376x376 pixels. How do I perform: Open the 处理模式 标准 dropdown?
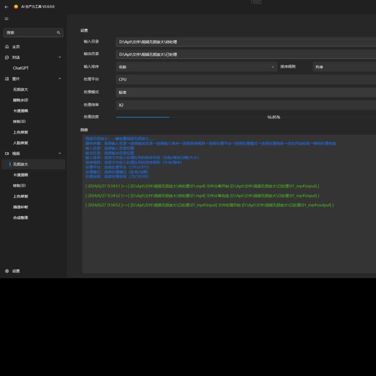pyautogui.click(x=246, y=92)
